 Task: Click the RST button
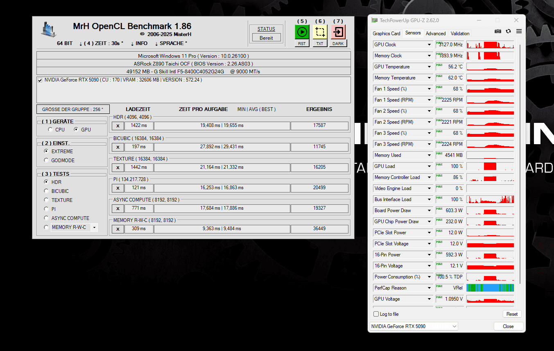(x=302, y=43)
